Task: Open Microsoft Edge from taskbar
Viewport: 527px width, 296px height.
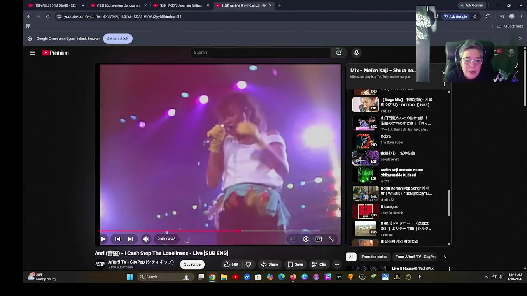Action: (282, 277)
